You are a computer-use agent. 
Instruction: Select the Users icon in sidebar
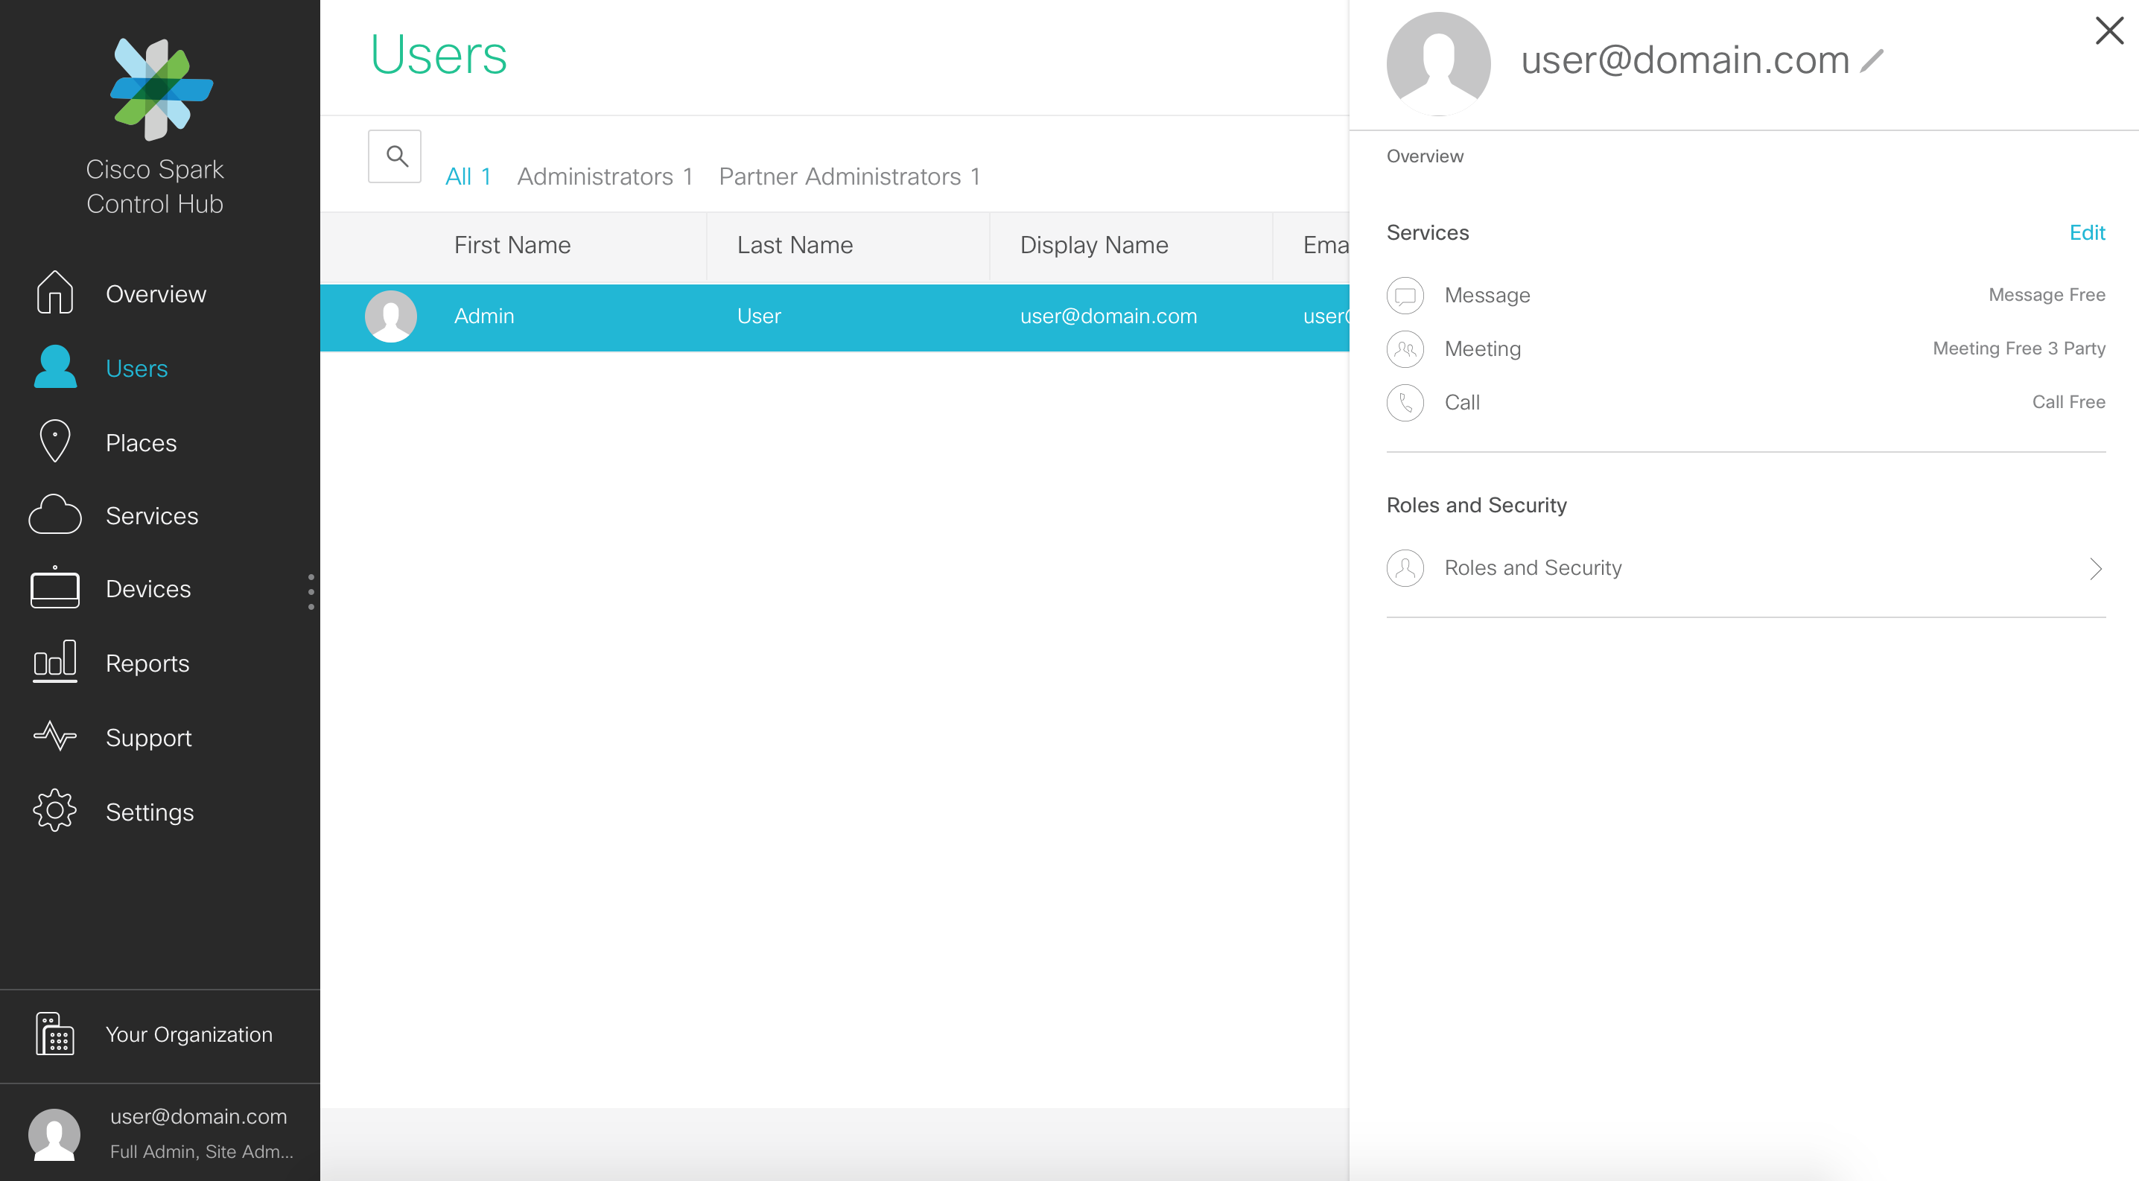(x=55, y=366)
